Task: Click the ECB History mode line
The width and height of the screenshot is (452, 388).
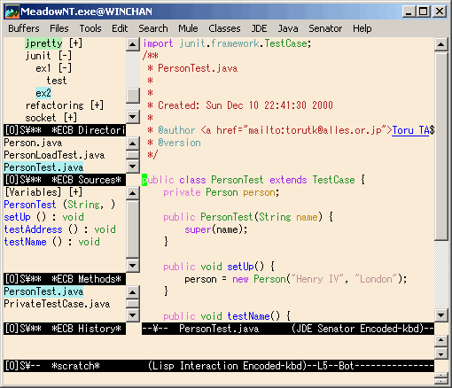Action: coord(65,329)
